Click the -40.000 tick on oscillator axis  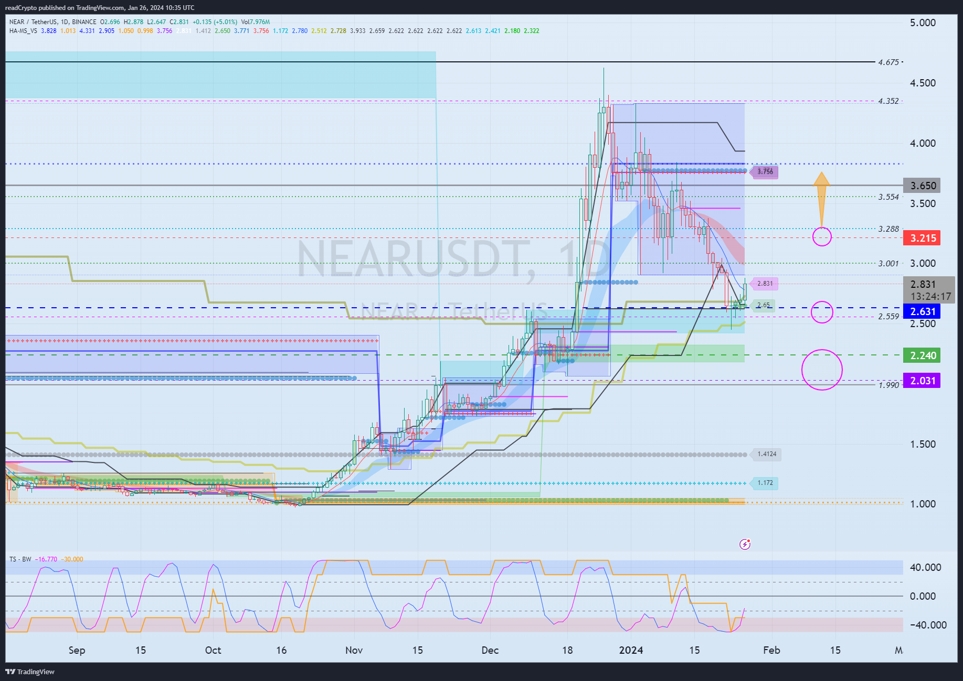[928, 625]
